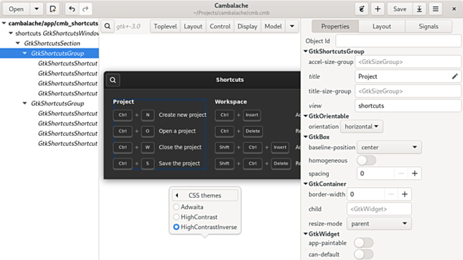Toggle the homogeneous switch
The width and height of the screenshot is (463, 260).
(x=366, y=160)
